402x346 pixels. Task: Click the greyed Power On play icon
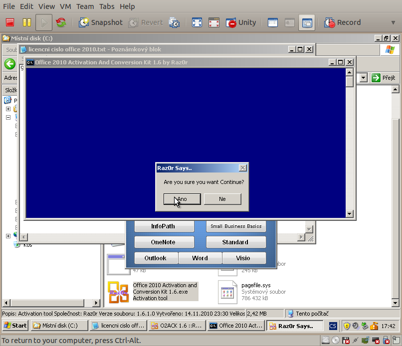[44, 22]
